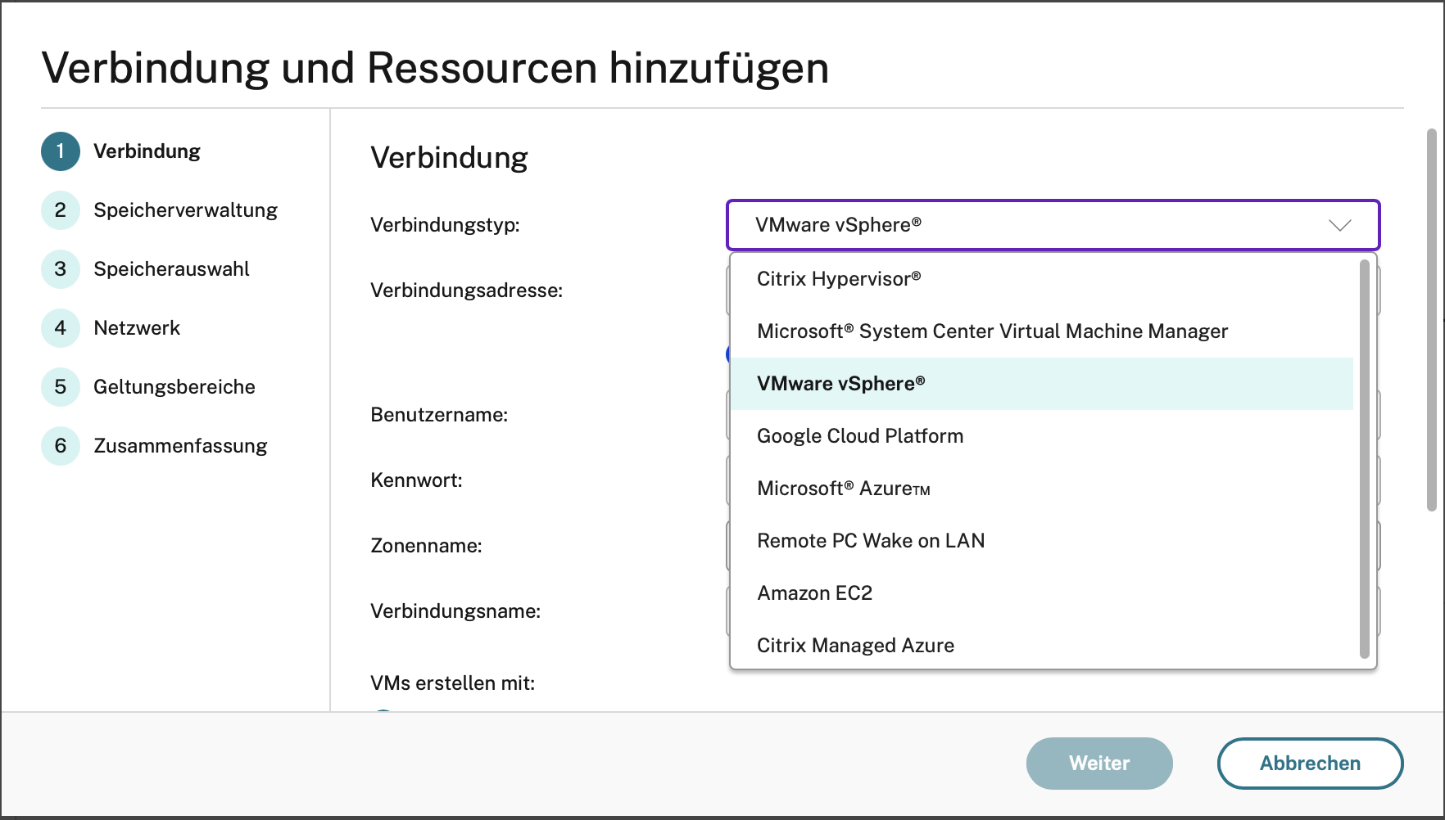Click the step 1 number circle
The image size is (1445, 820).
point(61,151)
